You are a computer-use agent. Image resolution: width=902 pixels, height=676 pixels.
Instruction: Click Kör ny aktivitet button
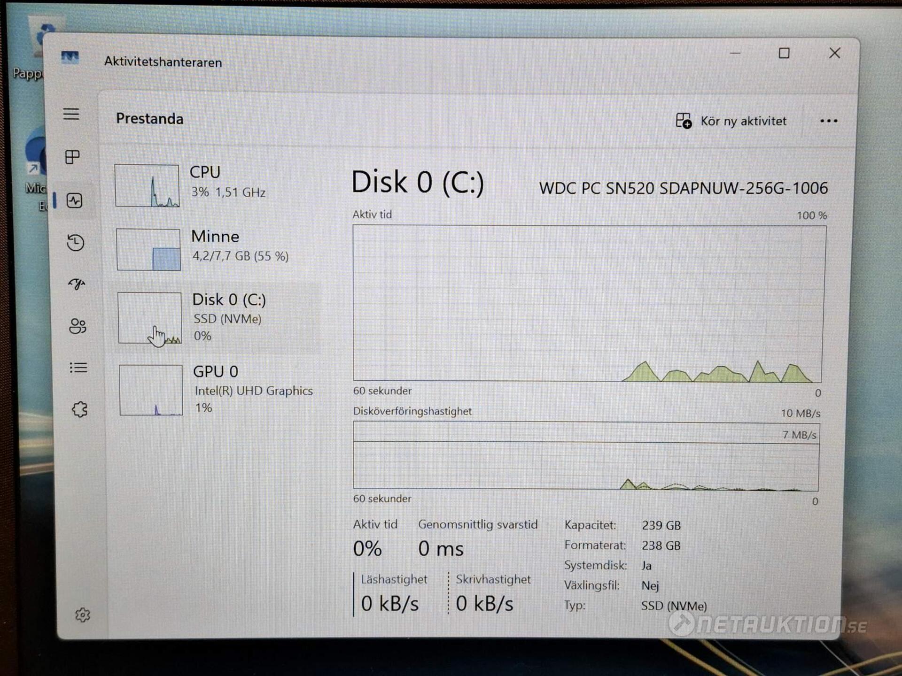[x=731, y=121]
